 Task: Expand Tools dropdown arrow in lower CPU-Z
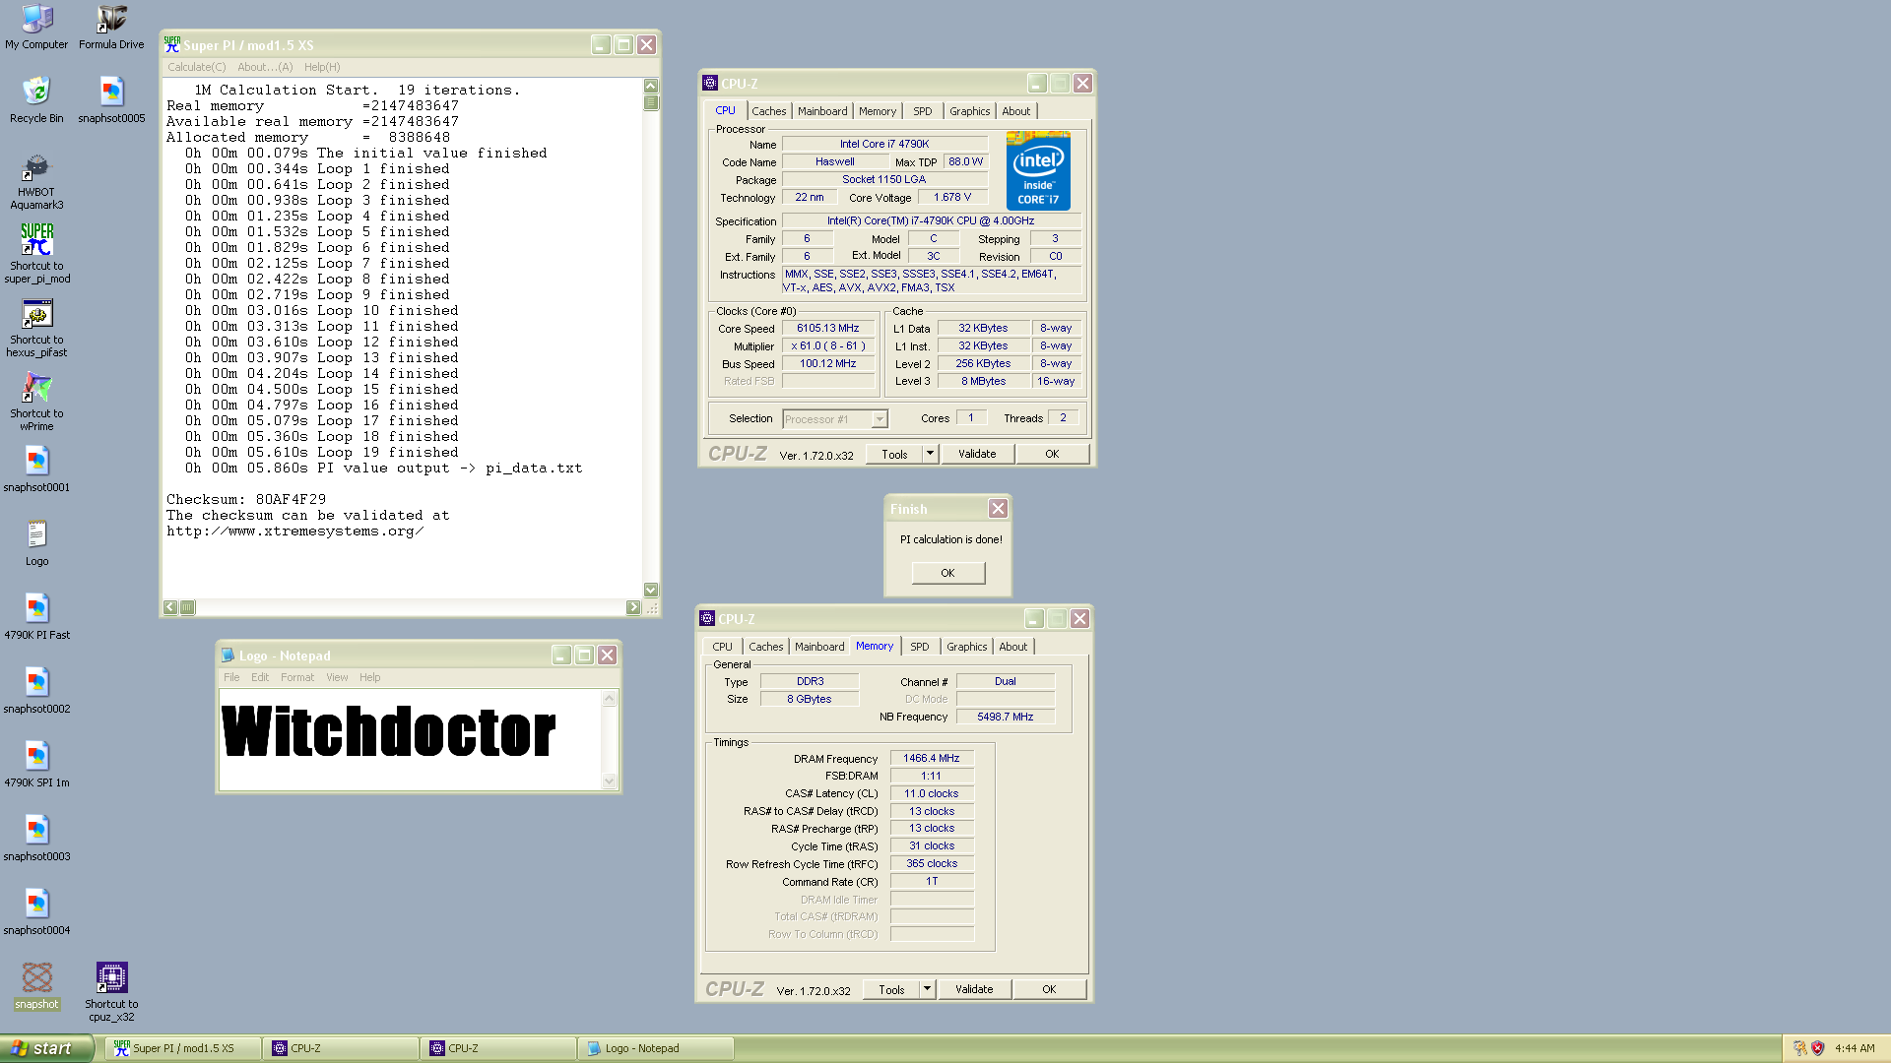point(927,989)
